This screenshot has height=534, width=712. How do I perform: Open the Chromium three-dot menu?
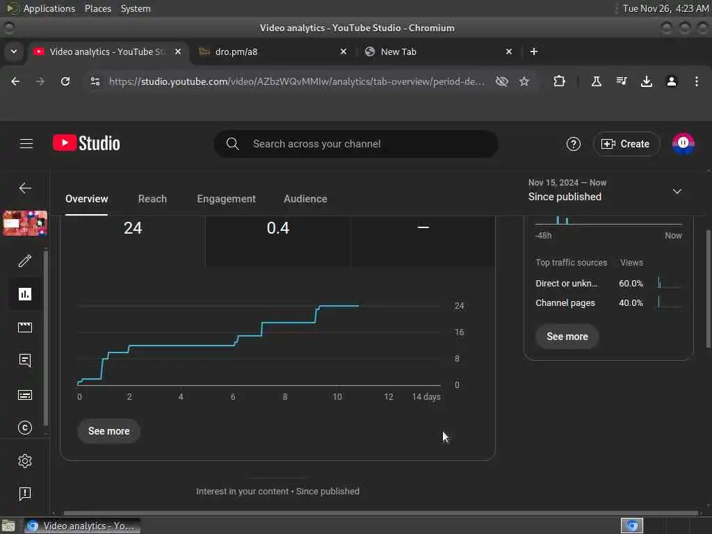pyautogui.click(x=696, y=81)
